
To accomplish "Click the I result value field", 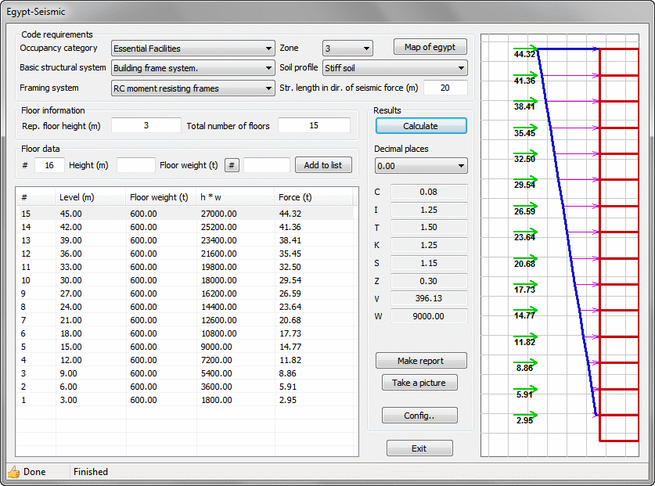I will tap(429, 210).
